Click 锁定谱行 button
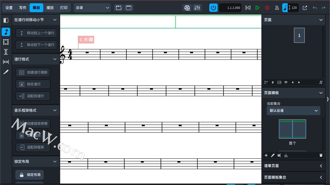 point(33,84)
